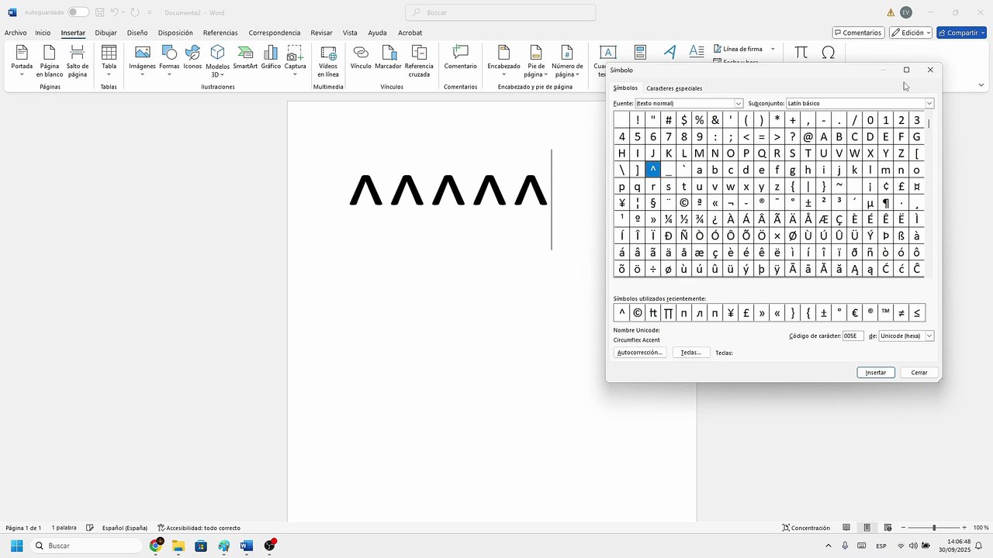
Task: Switch to read mode view in status bar
Action: point(846,528)
